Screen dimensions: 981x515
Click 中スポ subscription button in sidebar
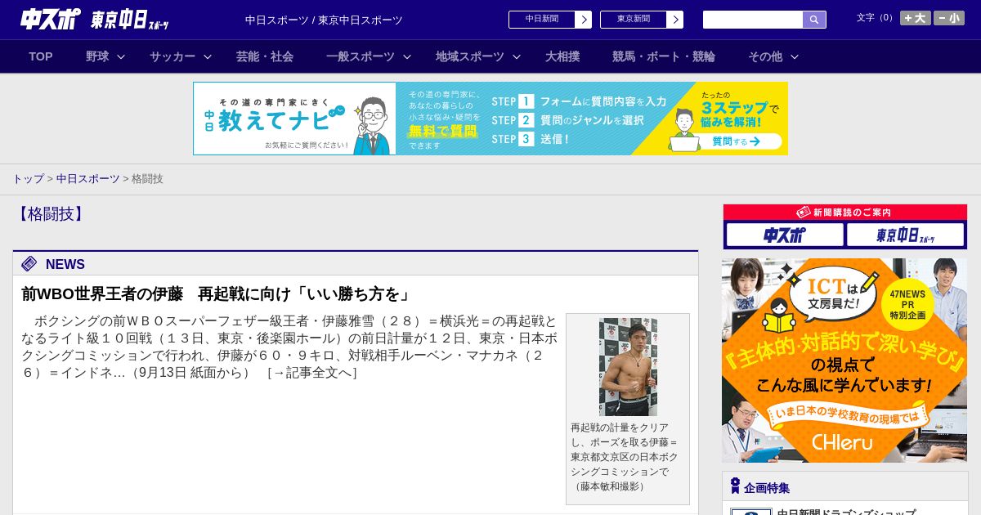tap(785, 235)
